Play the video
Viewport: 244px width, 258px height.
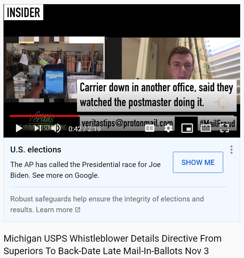(x=19, y=128)
